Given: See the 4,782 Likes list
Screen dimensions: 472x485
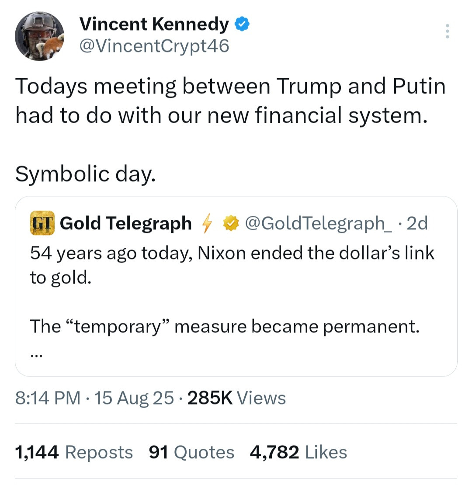Looking at the screenshot, I should (298, 452).
